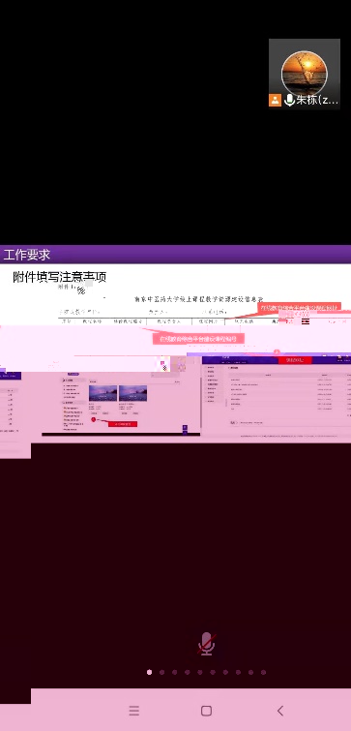Unmute using the crossed-out microphone icon

[206, 644]
